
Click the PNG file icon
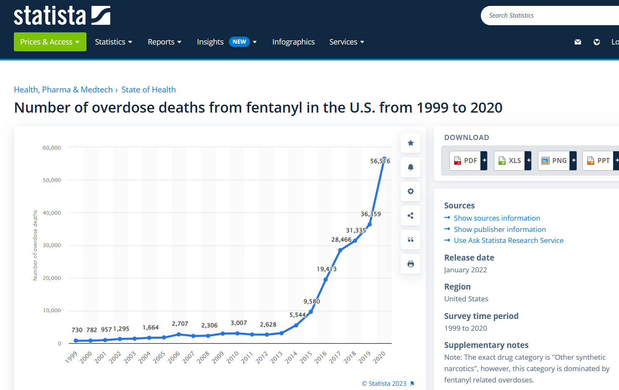point(546,161)
